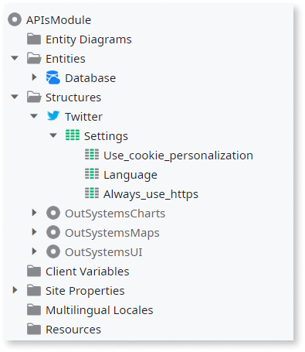The width and height of the screenshot is (305, 352).
Task: Click the green Settings structure icon
Action: point(73,135)
